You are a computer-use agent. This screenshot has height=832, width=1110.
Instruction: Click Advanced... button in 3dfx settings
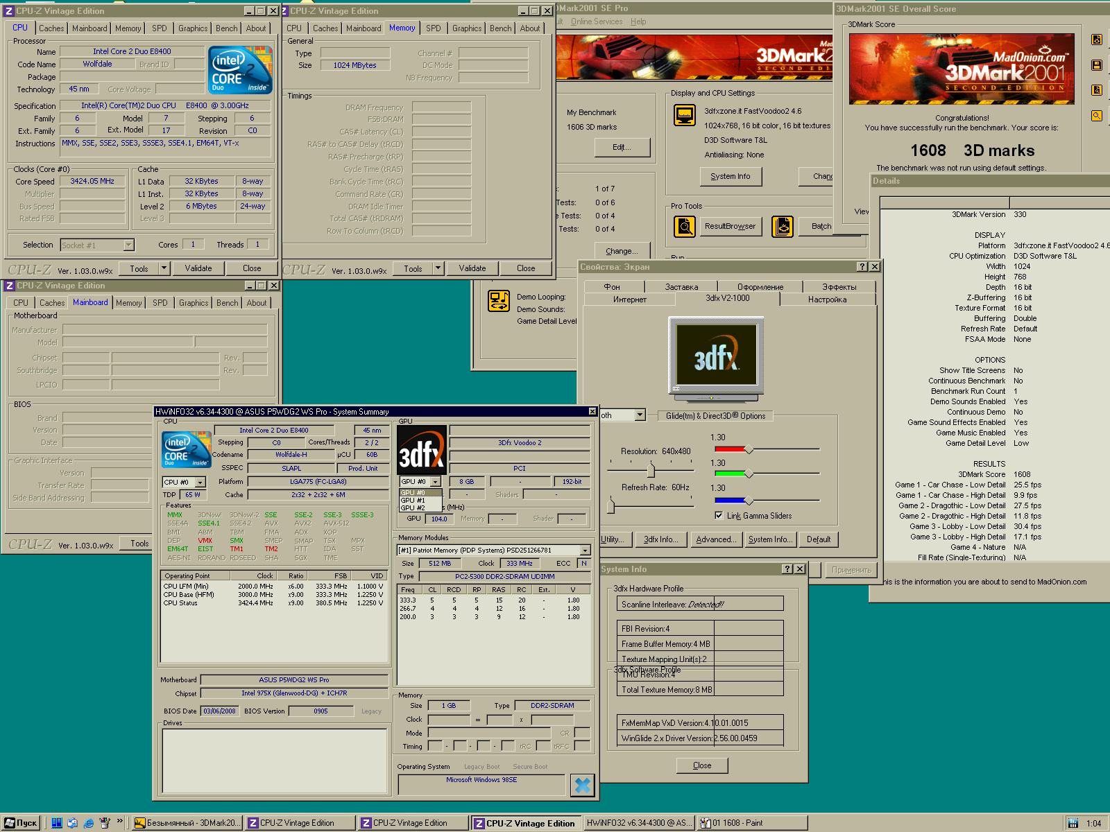(x=716, y=539)
